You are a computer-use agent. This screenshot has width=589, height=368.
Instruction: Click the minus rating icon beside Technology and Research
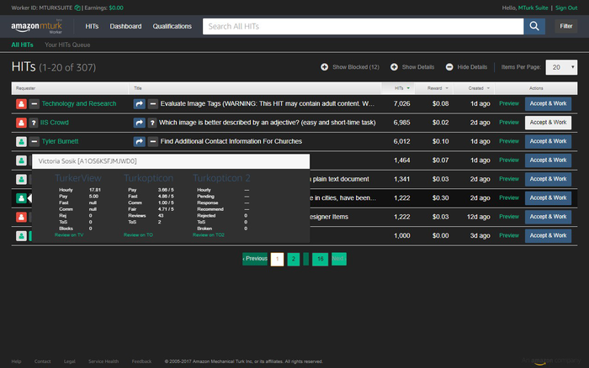point(34,103)
